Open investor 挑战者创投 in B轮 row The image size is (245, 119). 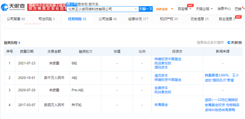click(x=163, y=63)
